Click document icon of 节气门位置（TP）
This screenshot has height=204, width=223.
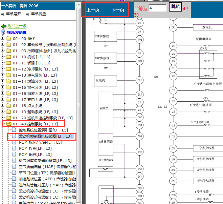[x=14, y=173]
